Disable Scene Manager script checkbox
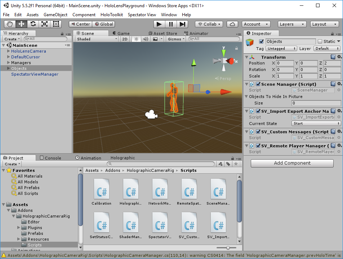The height and width of the screenshot is (259, 343). click(x=258, y=84)
